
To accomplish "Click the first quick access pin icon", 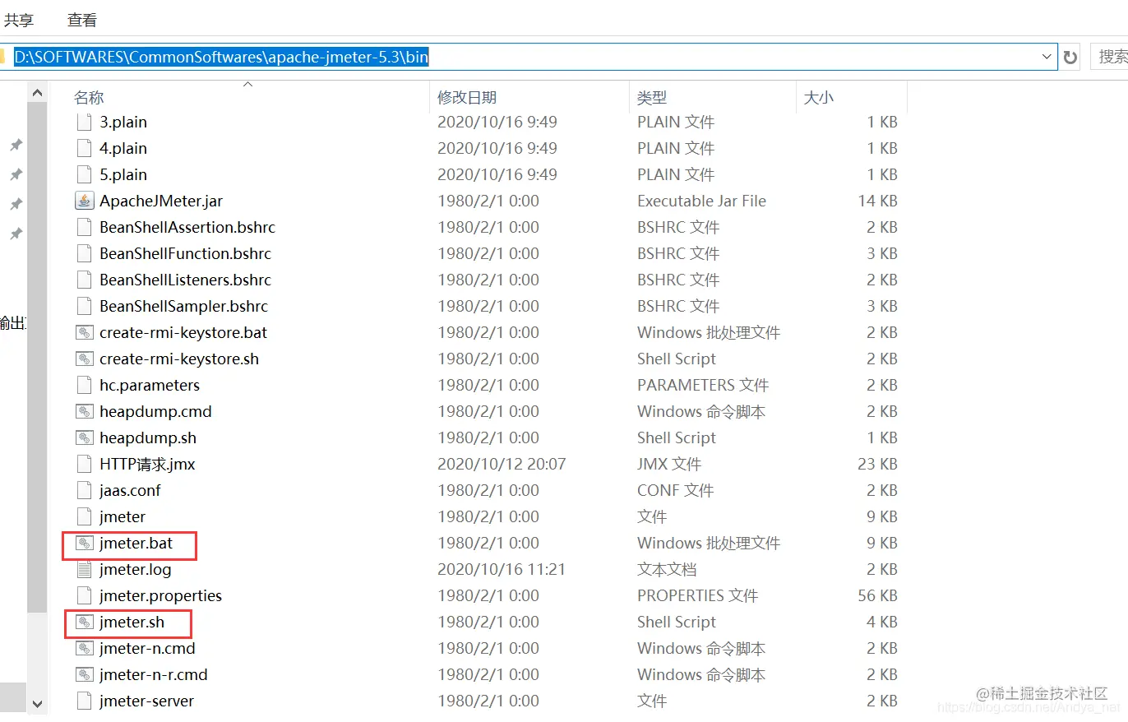I will (16, 145).
